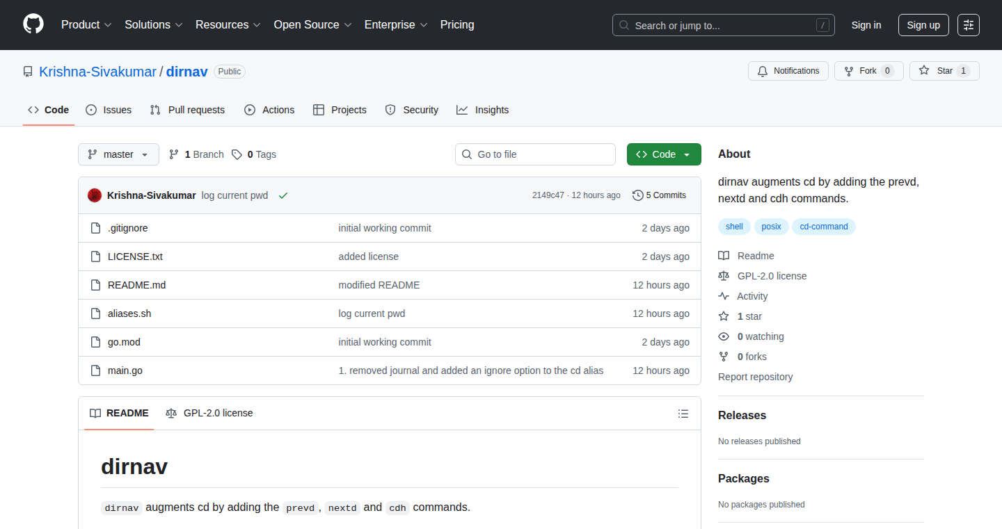Screen dimensions: 1002x529
Task: View the 1 Branch link
Action: tap(196, 154)
